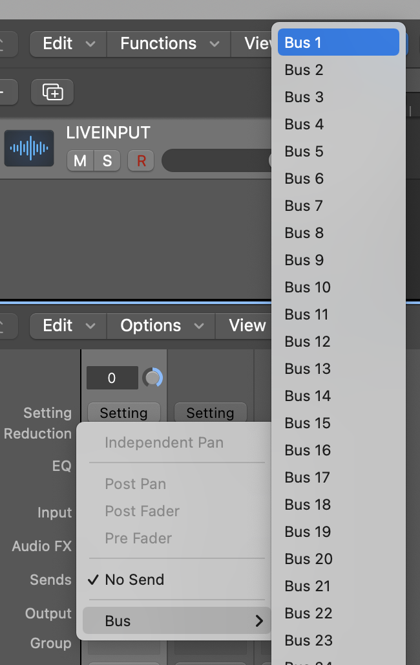Image resolution: width=420 pixels, height=665 pixels.
Task: Expand the Bus submenu arrow
Action: click(x=259, y=621)
